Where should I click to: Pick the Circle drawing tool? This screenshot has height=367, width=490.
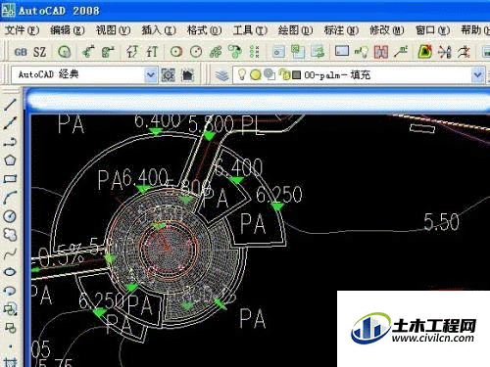10,216
